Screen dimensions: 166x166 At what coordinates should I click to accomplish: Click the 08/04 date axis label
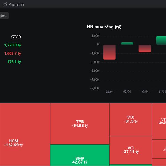pyautogui.click(x=110, y=92)
